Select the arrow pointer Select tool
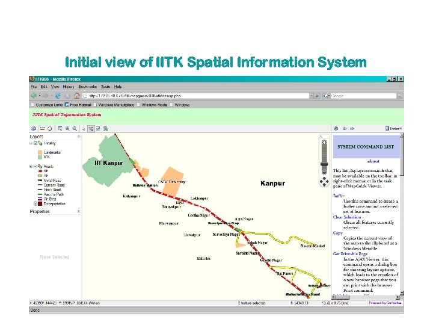Viewport: 433px width, 325px height. click(84, 129)
